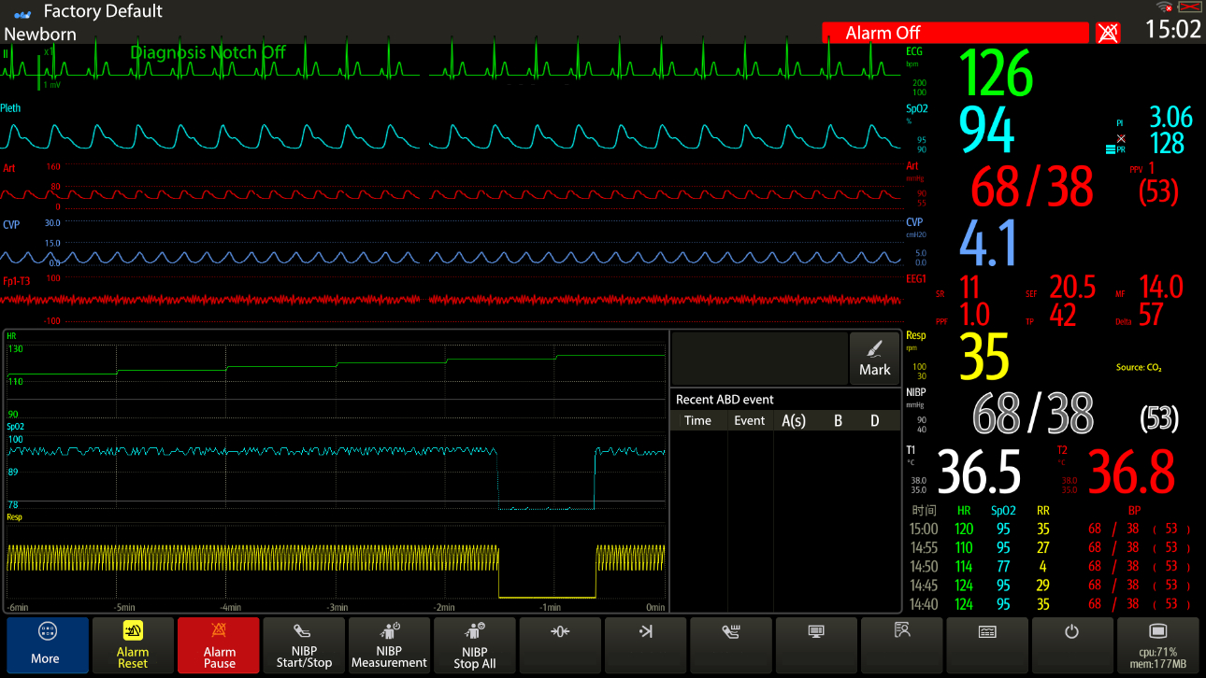Toggle the red crossed alarm bell icon

[1106, 32]
